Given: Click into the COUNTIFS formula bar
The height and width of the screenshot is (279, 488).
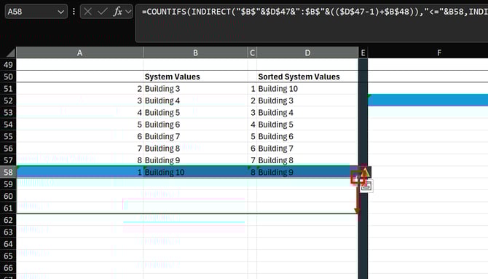Looking at the screenshot, I should pyautogui.click(x=312, y=23).
